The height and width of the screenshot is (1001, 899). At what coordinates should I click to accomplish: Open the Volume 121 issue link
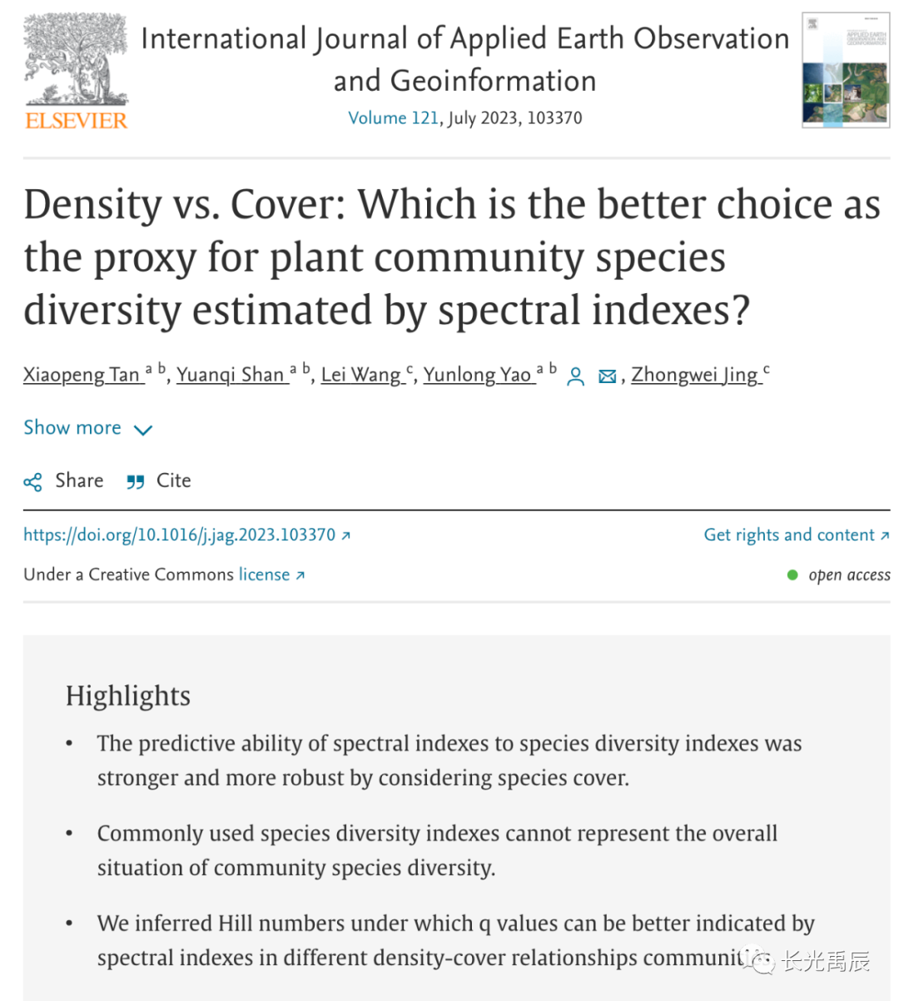393,118
